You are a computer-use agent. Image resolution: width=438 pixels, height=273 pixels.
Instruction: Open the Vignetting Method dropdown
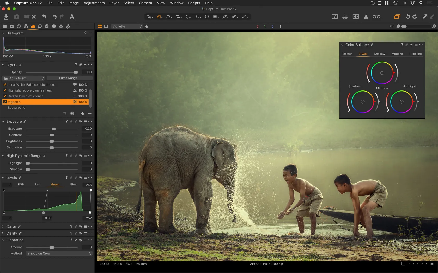(x=59, y=253)
